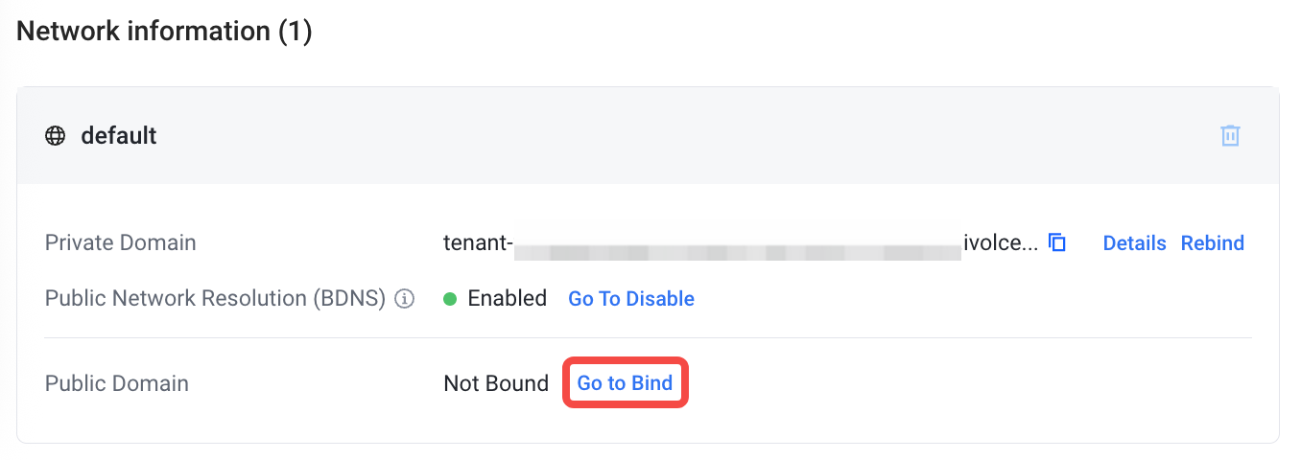Click the Not Bound status text

(495, 383)
